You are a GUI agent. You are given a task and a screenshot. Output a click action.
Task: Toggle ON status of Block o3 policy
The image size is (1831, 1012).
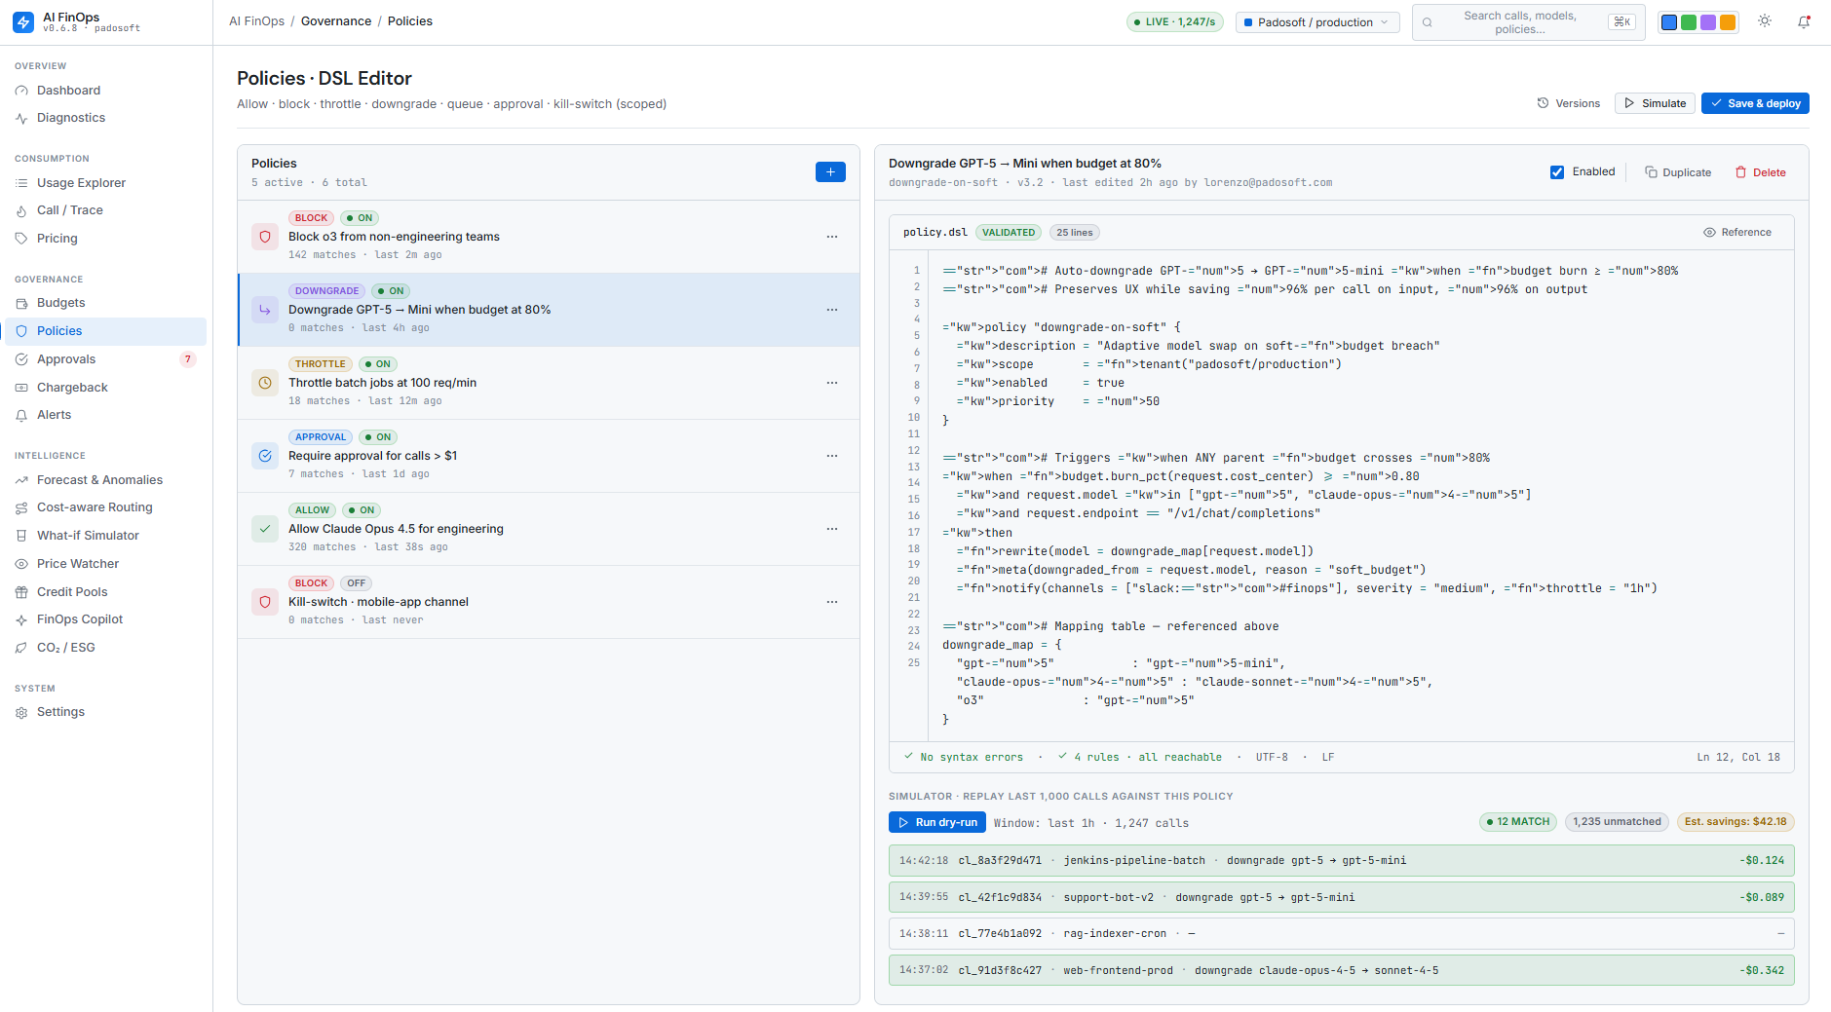(x=360, y=218)
